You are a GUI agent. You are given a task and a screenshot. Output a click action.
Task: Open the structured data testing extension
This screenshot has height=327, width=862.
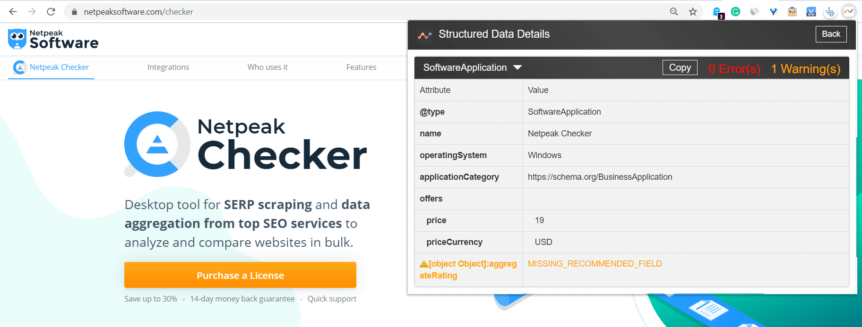point(849,12)
